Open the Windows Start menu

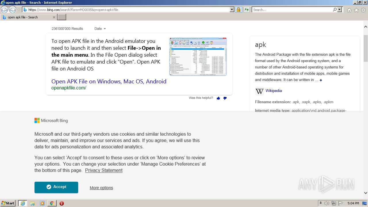click(x=8, y=203)
